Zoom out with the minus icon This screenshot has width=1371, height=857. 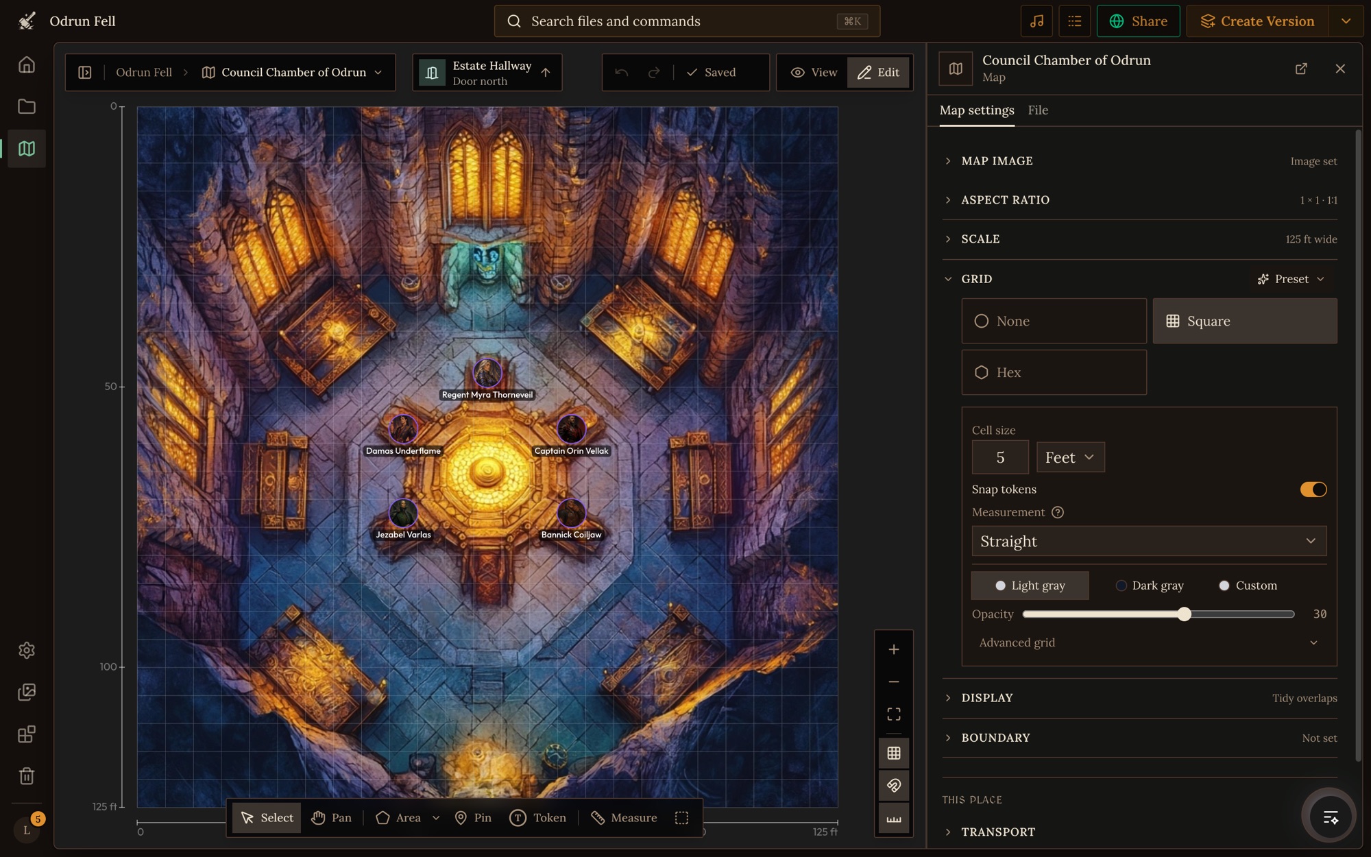tap(894, 681)
